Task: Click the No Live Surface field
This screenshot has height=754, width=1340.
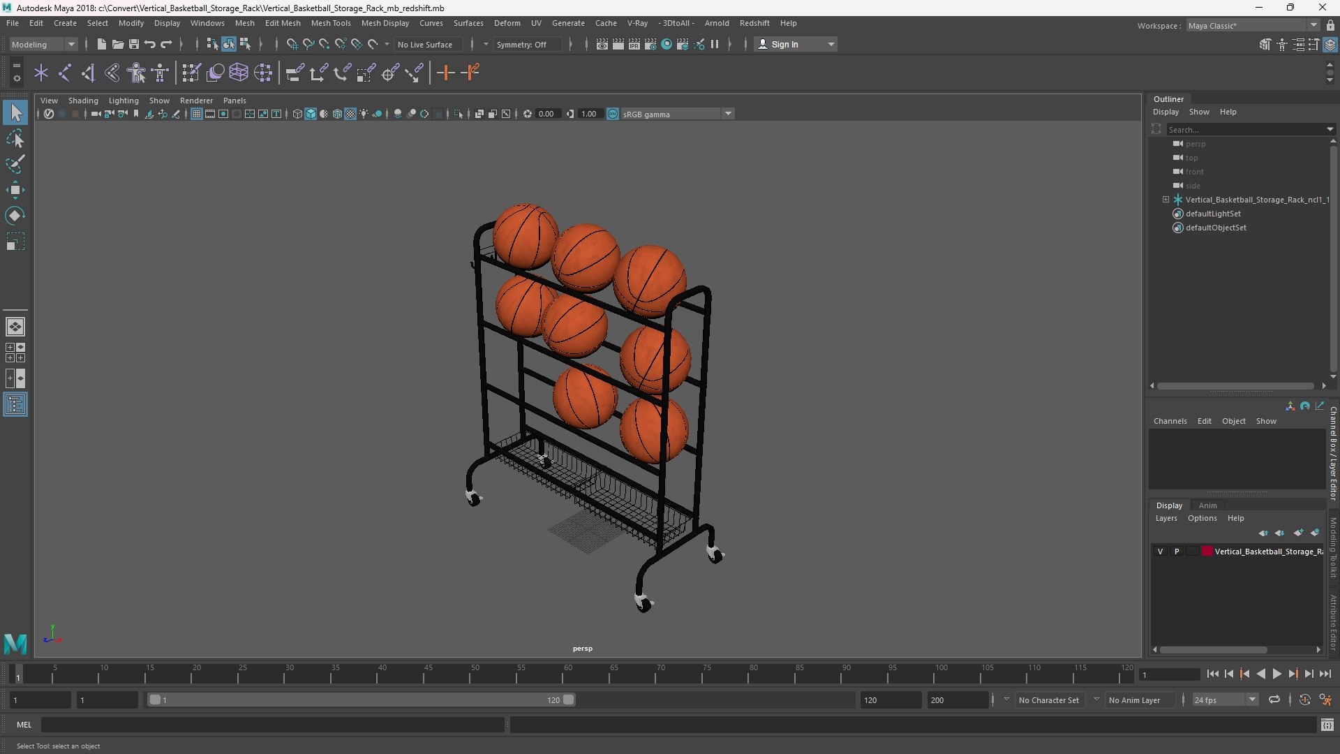Action: point(429,45)
